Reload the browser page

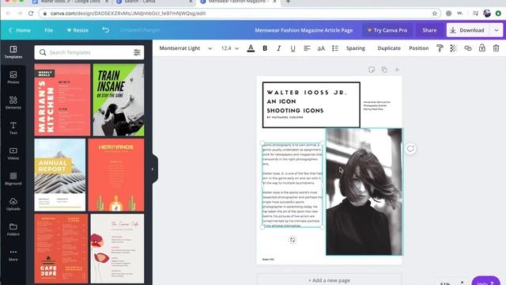click(31, 13)
